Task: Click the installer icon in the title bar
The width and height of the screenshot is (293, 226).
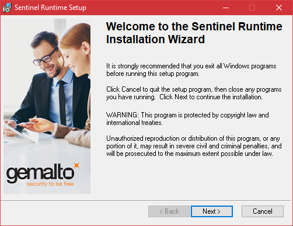Action: (x=7, y=8)
